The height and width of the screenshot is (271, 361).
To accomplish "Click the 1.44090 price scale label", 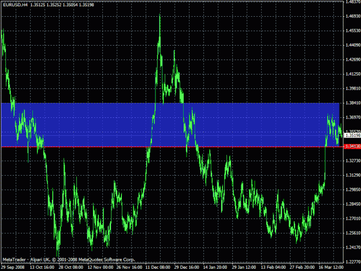I will tap(353, 45).
